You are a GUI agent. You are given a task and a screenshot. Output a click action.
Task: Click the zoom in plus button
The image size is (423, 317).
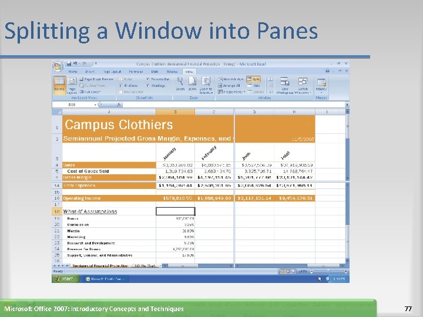click(346, 271)
